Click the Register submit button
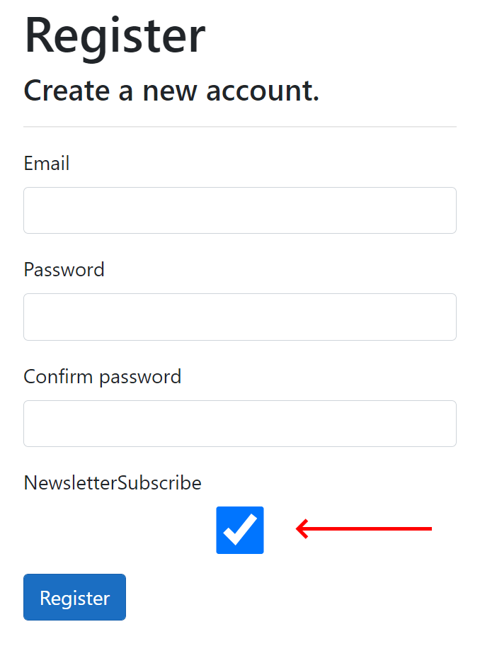The width and height of the screenshot is (480, 651). click(74, 597)
